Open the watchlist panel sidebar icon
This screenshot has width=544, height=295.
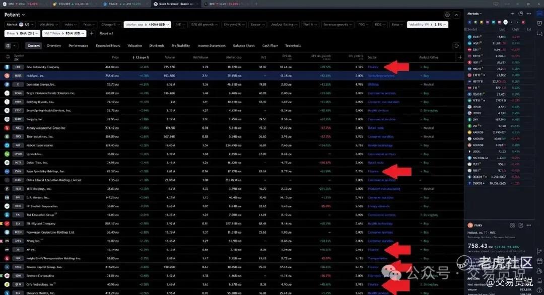(539, 14)
